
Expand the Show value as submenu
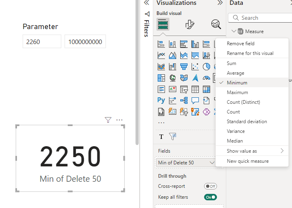tap(252, 151)
